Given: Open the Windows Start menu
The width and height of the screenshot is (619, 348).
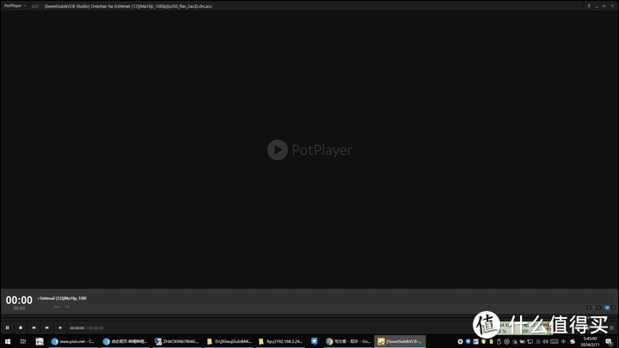Looking at the screenshot, I should [8, 341].
